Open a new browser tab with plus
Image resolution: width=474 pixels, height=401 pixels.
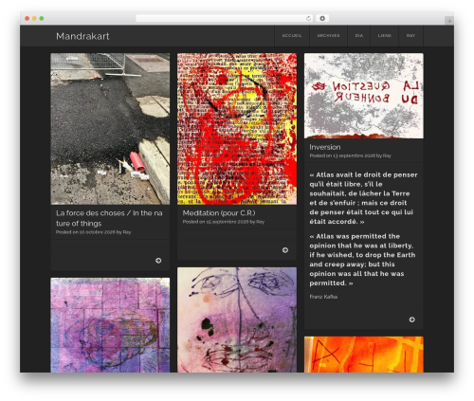click(449, 21)
